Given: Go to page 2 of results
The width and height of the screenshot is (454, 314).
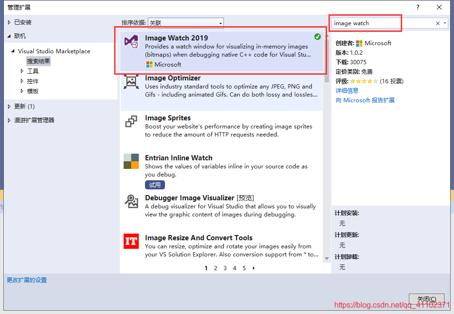Looking at the screenshot, I should pyautogui.click(x=215, y=268).
